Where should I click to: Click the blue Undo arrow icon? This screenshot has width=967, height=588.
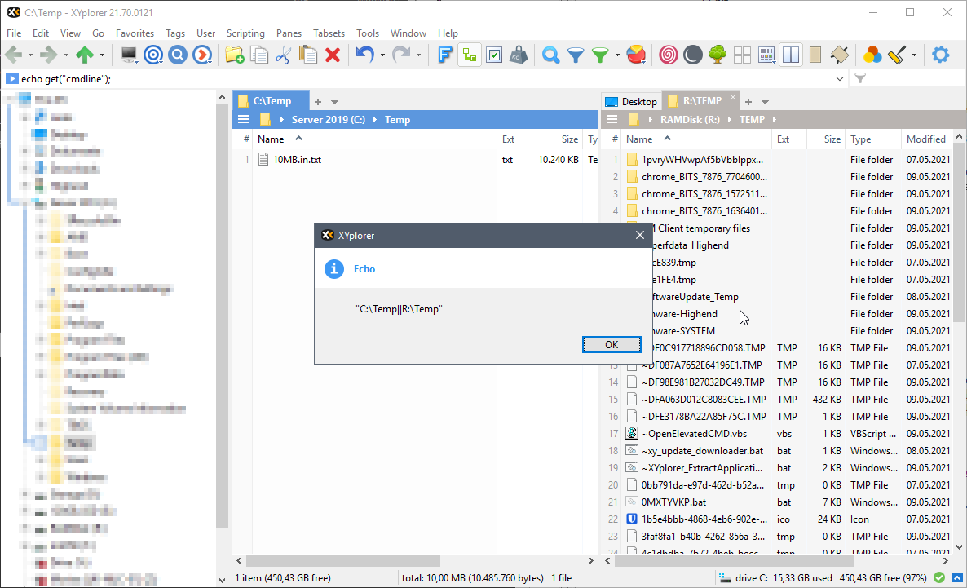364,55
